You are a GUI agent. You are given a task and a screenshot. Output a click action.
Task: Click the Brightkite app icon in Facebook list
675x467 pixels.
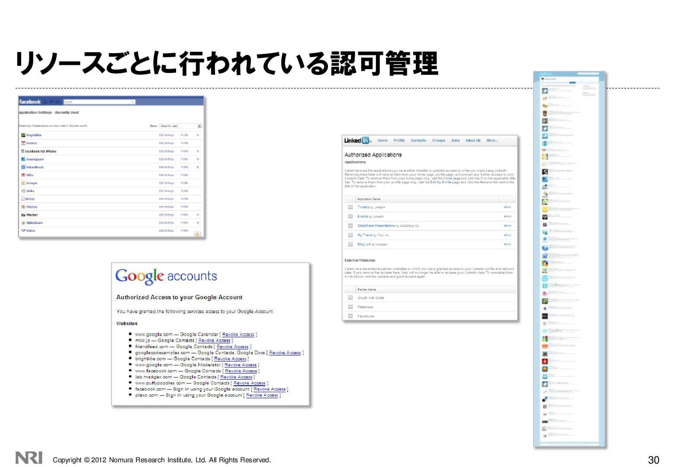point(23,135)
